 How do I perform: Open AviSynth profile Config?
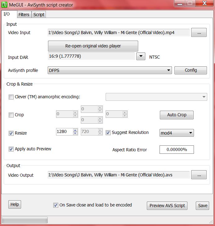pos(191,70)
